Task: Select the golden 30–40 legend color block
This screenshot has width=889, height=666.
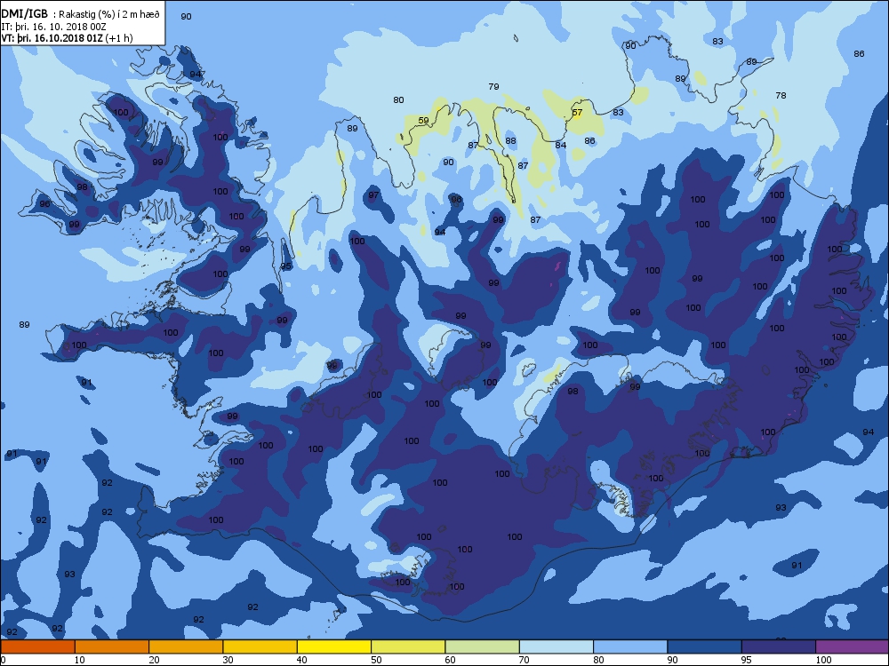Action: point(260,646)
